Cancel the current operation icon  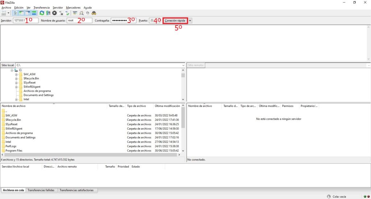point(54,13)
